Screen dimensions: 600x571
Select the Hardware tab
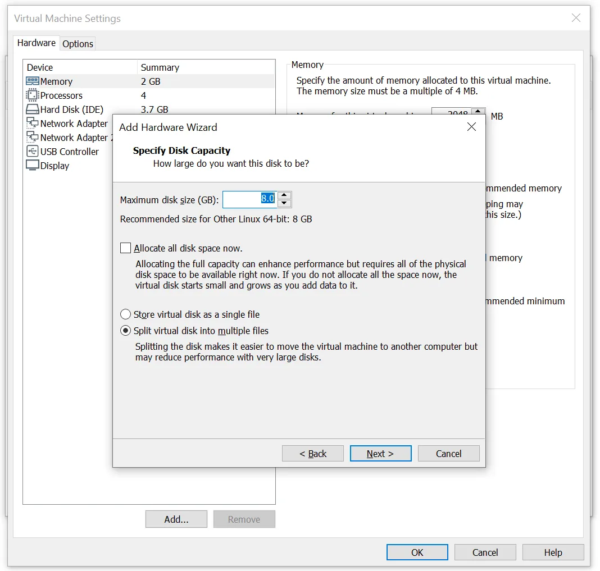37,43
